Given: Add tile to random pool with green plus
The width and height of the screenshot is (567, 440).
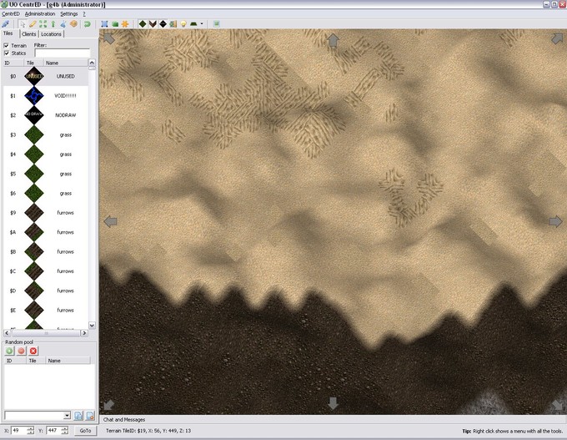Looking at the screenshot, I should coord(9,351).
